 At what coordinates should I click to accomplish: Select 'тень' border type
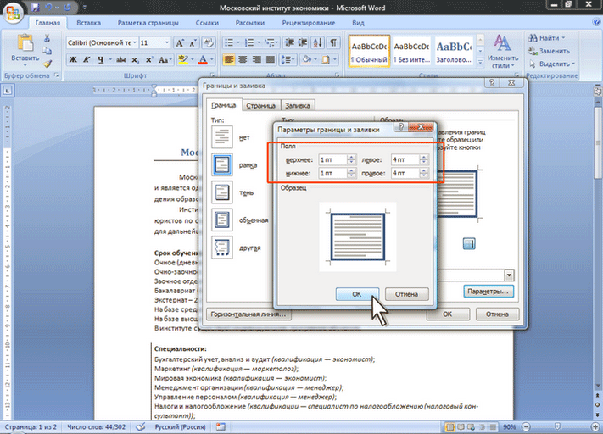(x=222, y=192)
